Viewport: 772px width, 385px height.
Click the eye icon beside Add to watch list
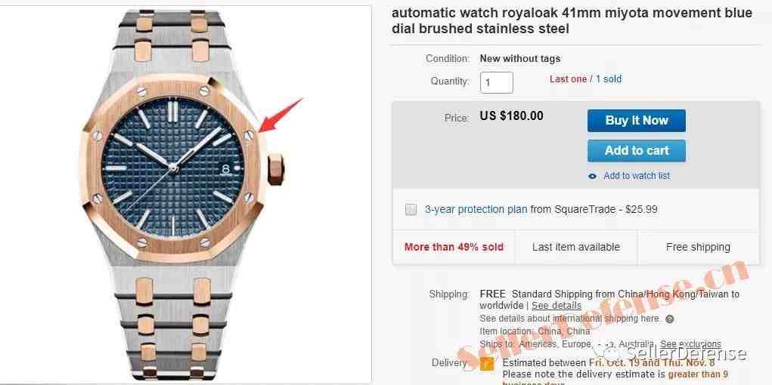pos(592,176)
